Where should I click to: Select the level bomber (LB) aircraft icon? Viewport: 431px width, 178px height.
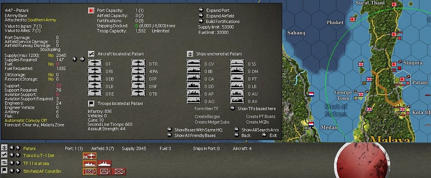tap(95, 86)
